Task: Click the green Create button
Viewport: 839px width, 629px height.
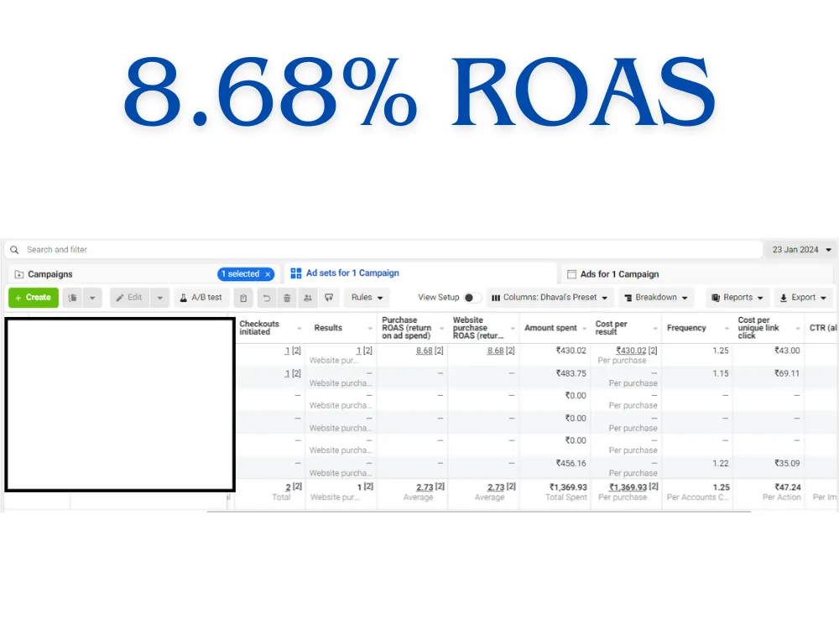Action: pyautogui.click(x=34, y=298)
